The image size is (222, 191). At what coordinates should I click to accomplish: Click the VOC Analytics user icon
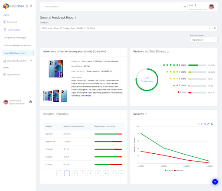point(5,30)
